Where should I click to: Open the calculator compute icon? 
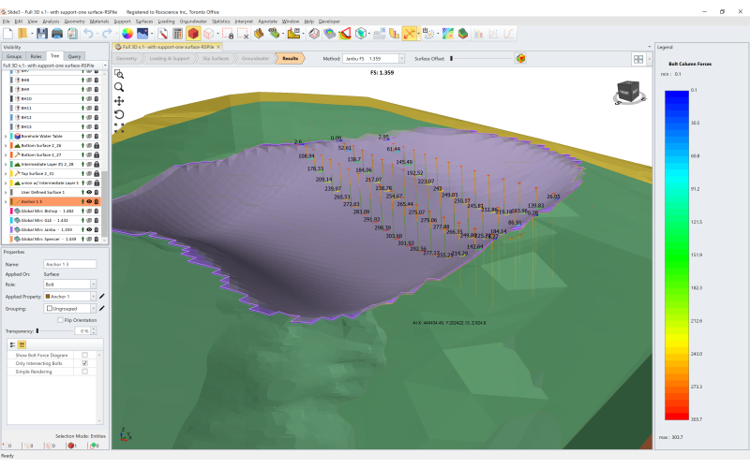177,34
